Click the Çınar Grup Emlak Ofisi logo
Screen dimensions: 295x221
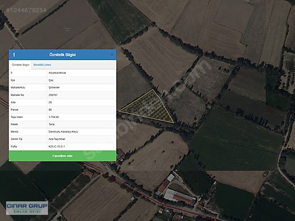pos(27,208)
